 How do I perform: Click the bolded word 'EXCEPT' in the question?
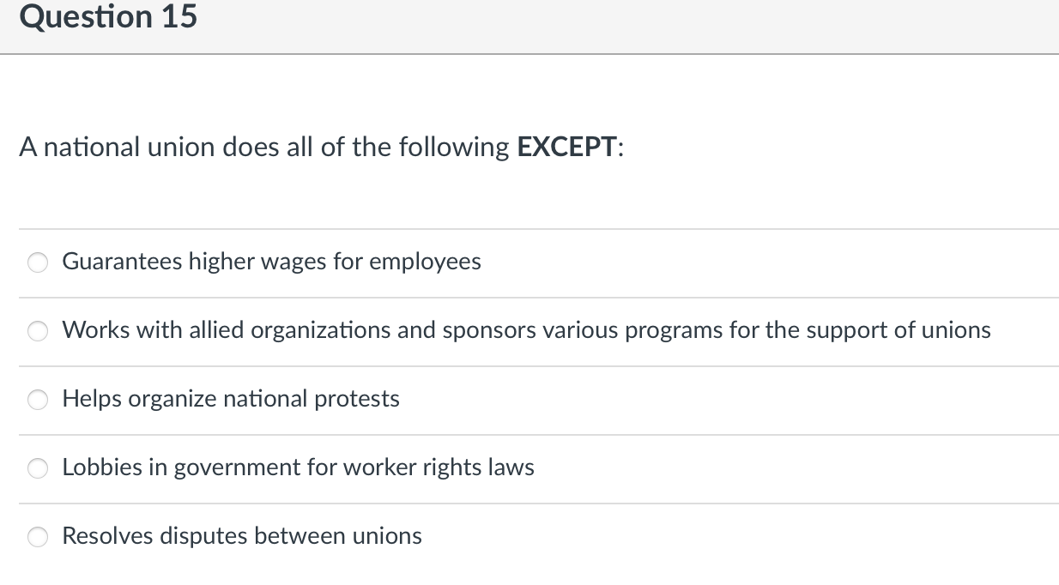565,146
